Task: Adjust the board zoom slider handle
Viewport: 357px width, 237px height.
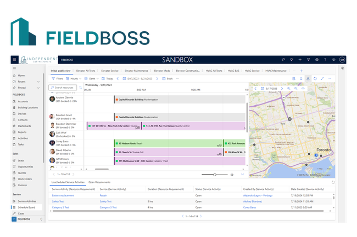Action: (214, 175)
